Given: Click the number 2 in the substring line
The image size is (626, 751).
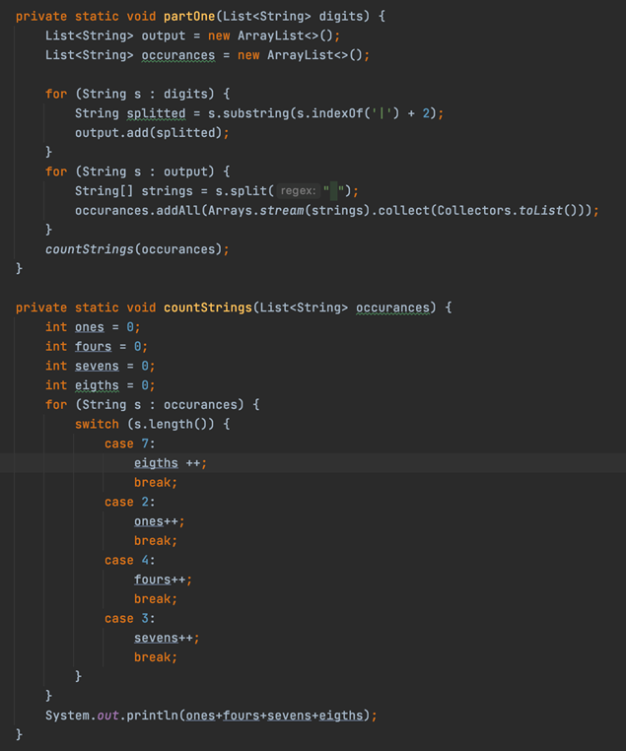Looking at the screenshot, I should click(x=426, y=113).
